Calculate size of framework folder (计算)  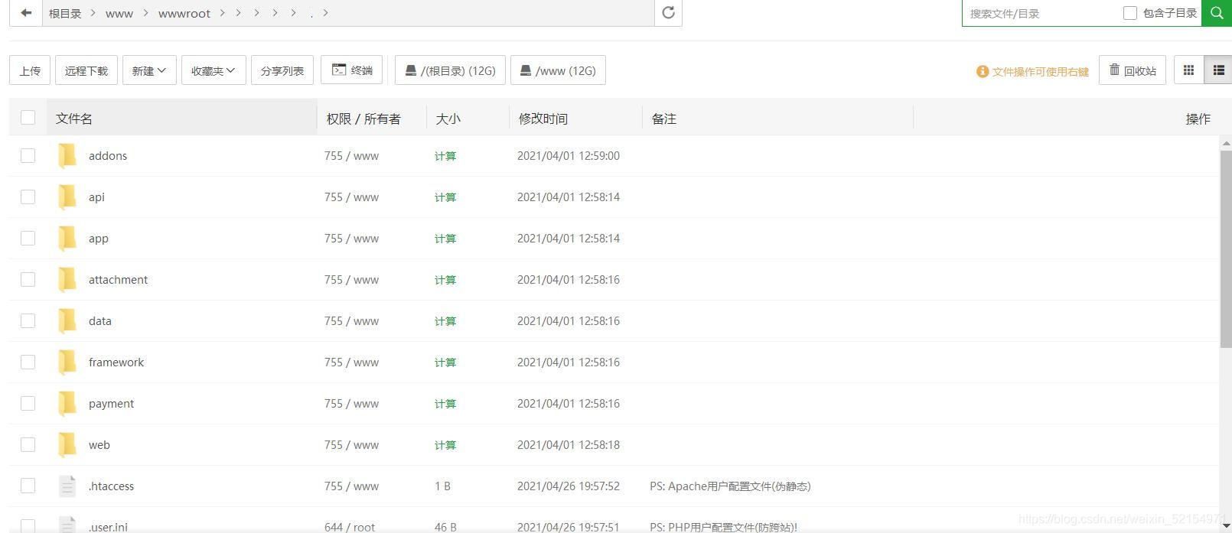445,362
